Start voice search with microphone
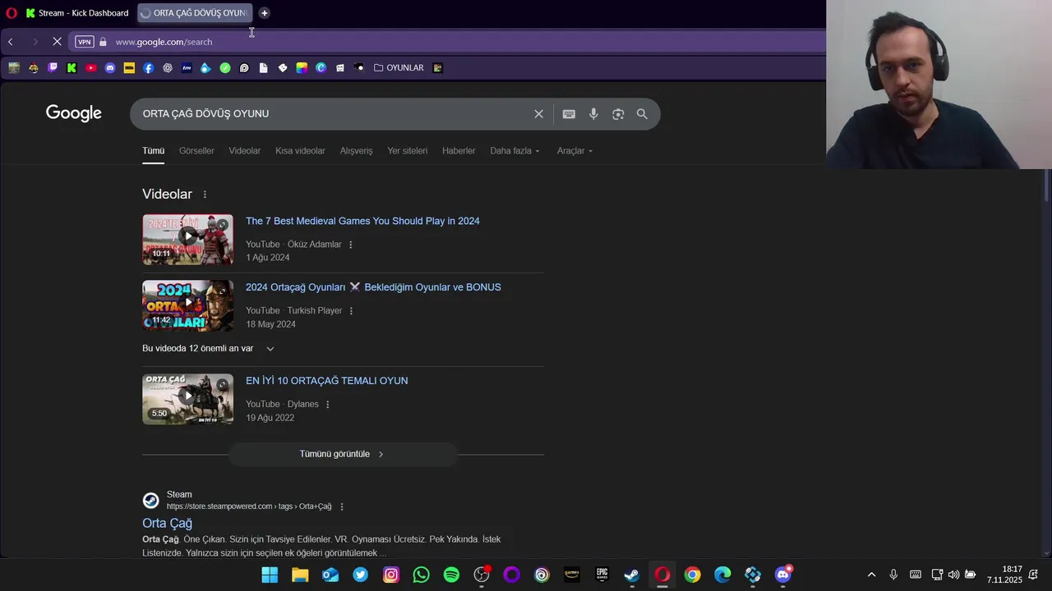 pyautogui.click(x=593, y=114)
